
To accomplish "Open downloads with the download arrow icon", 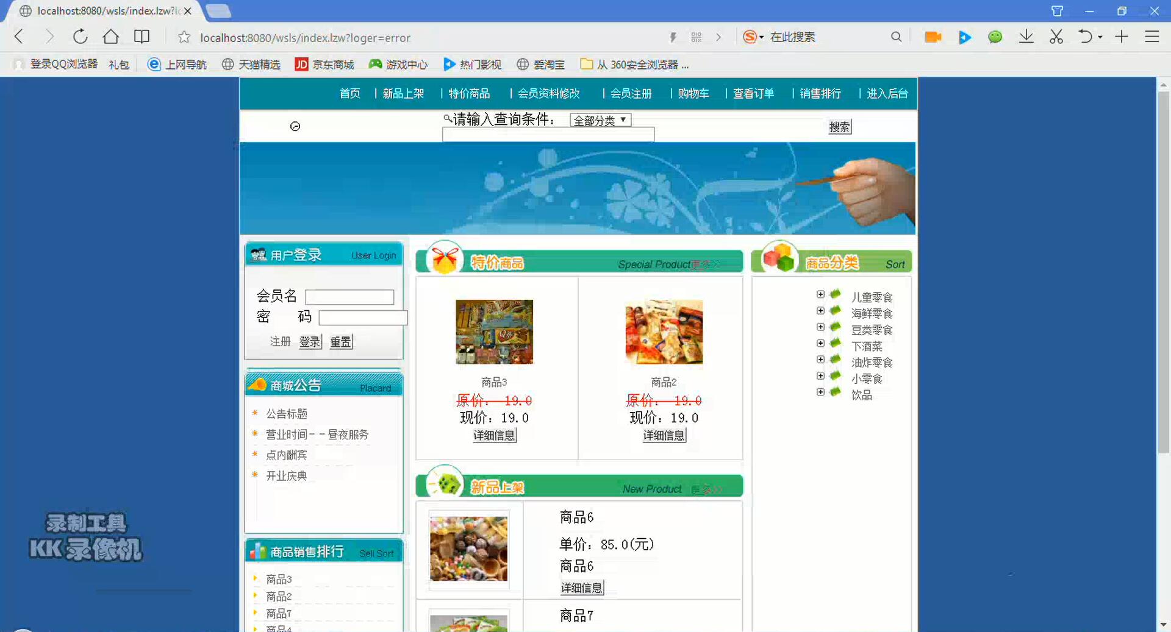I will click(x=1026, y=37).
